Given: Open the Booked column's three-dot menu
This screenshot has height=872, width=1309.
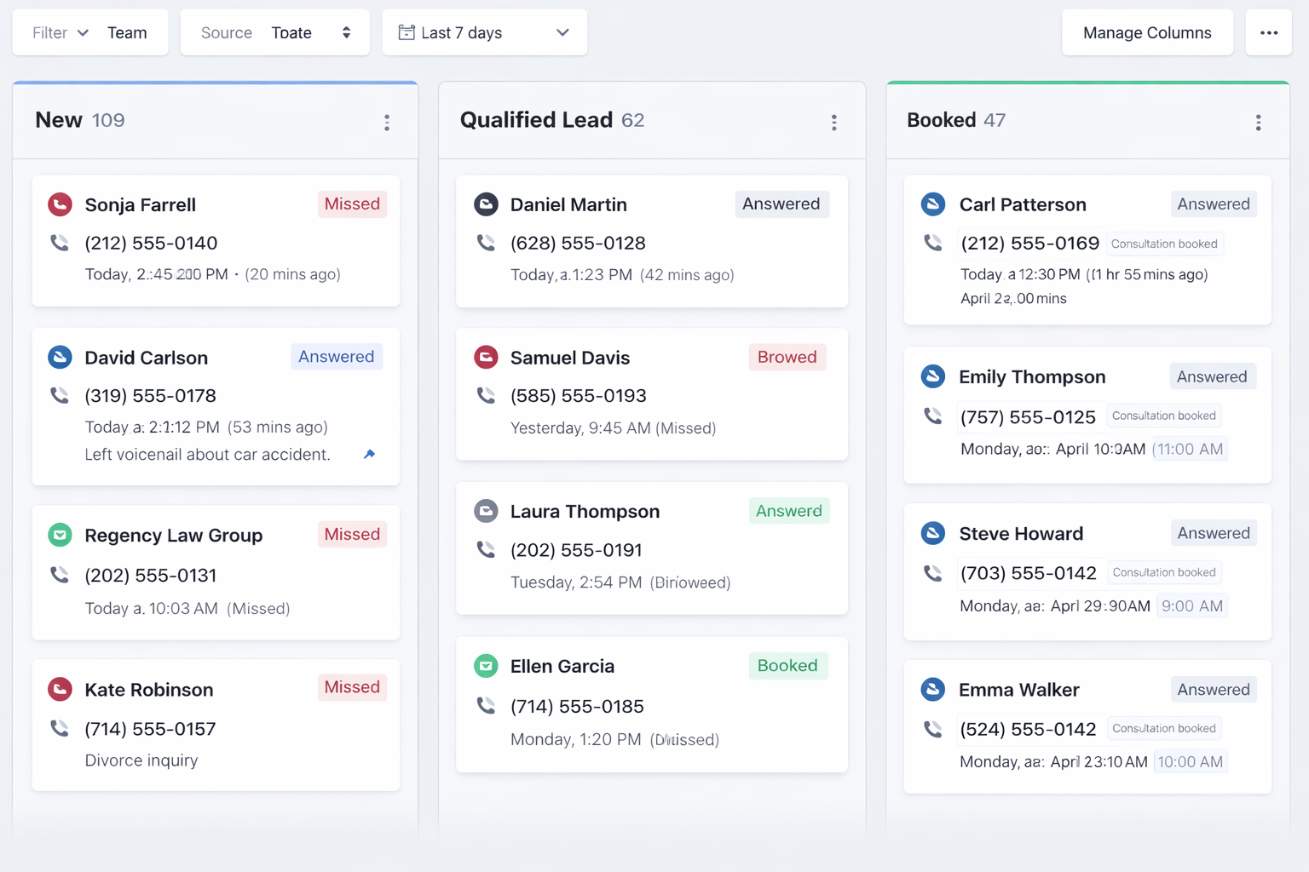Looking at the screenshot, I should [1259, 123].
